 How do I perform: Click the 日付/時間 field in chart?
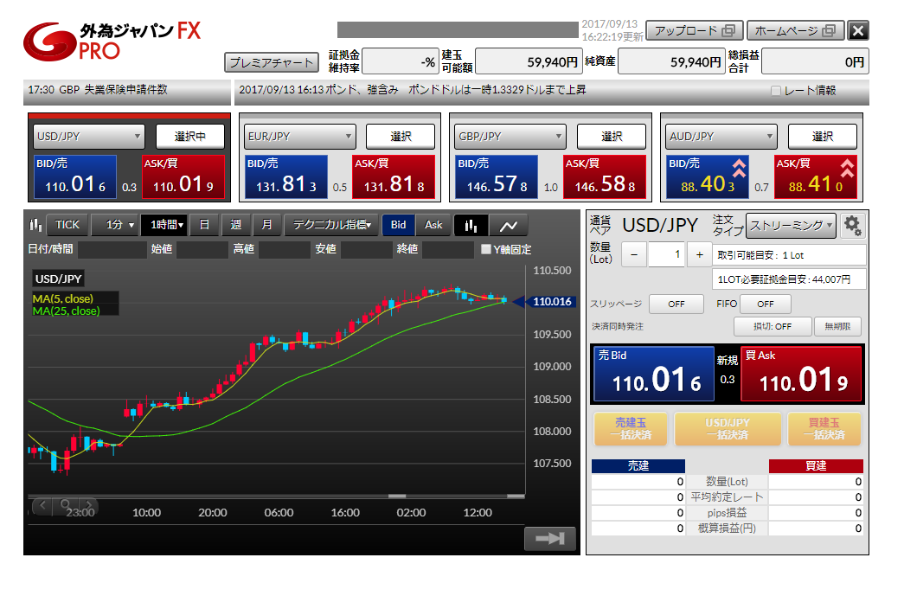pyautogui.click(x=112, y=250)
